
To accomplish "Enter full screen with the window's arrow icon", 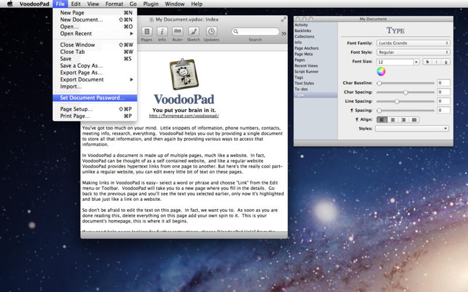I will [x=283, y=19].
